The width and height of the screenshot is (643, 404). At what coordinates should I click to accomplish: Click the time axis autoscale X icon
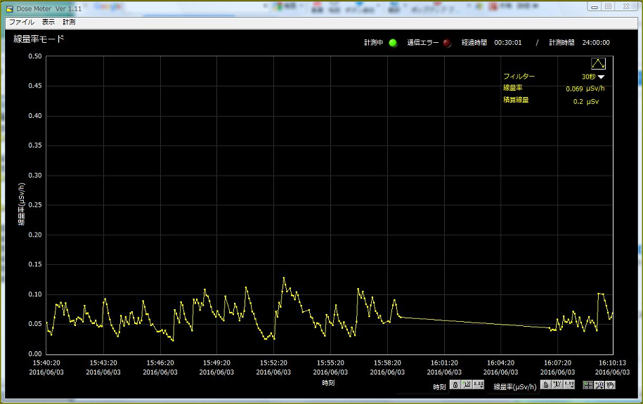(x=467, y=384)
